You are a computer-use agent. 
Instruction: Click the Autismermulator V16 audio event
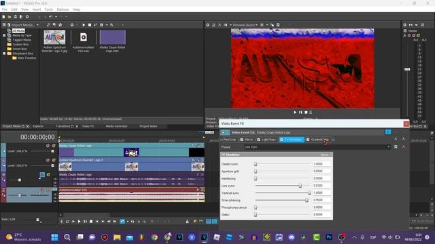coord(131,195)
